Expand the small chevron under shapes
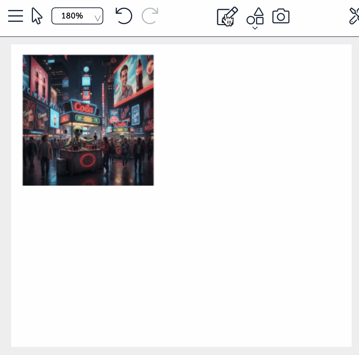This screenshot has width=359, height=355. pyautogui.click(x=255, y=28)
